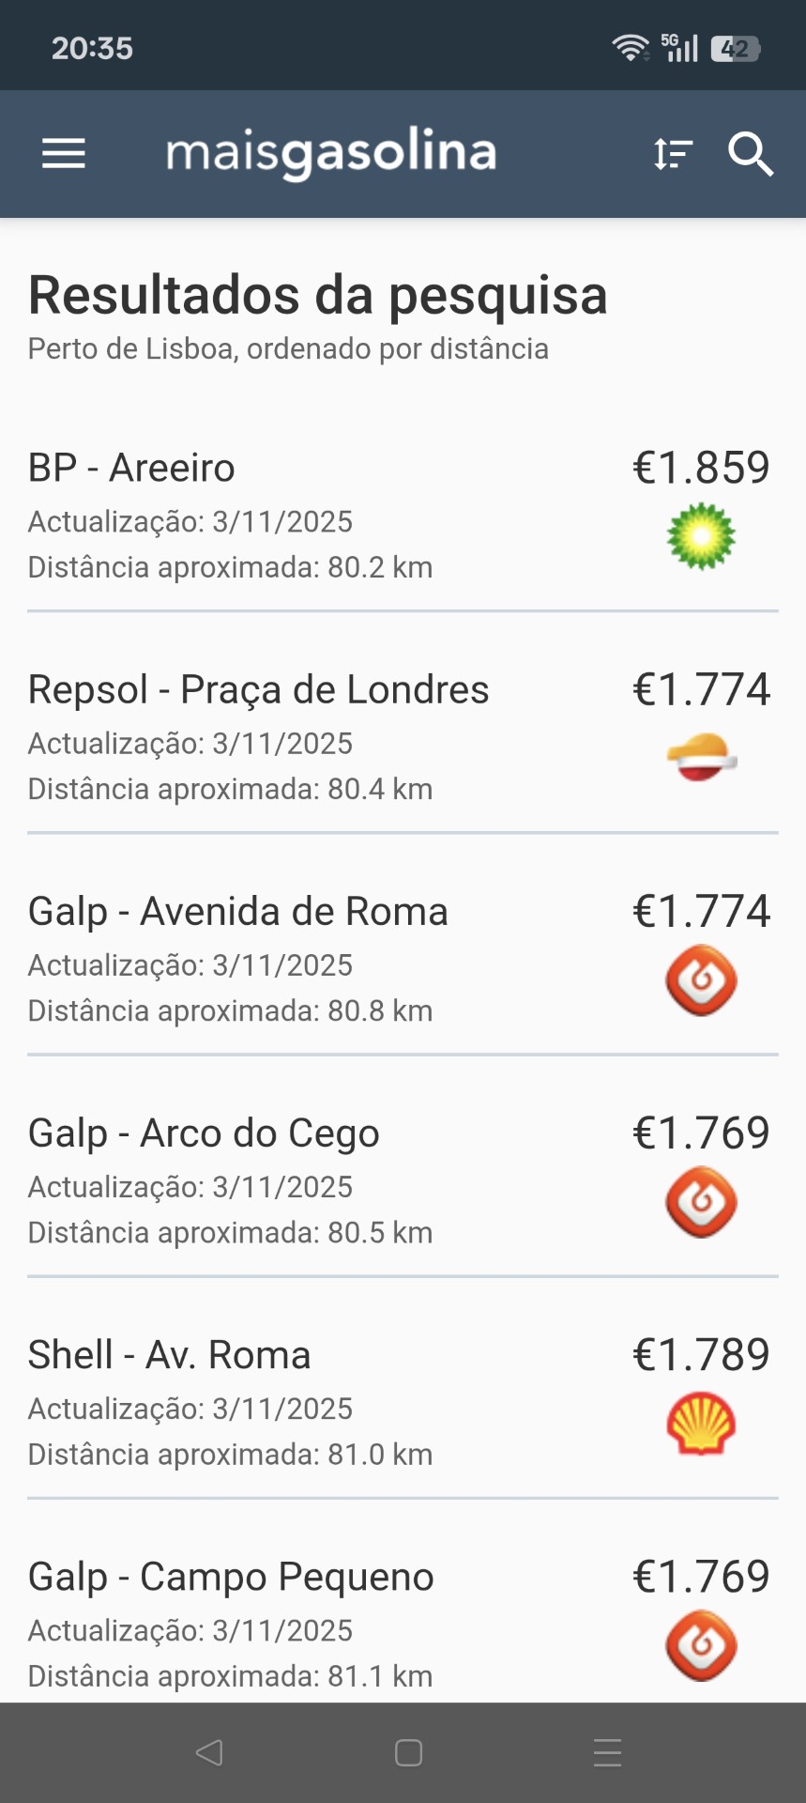
Task: Tap the €1.859 price at BP
Action: 701,468
